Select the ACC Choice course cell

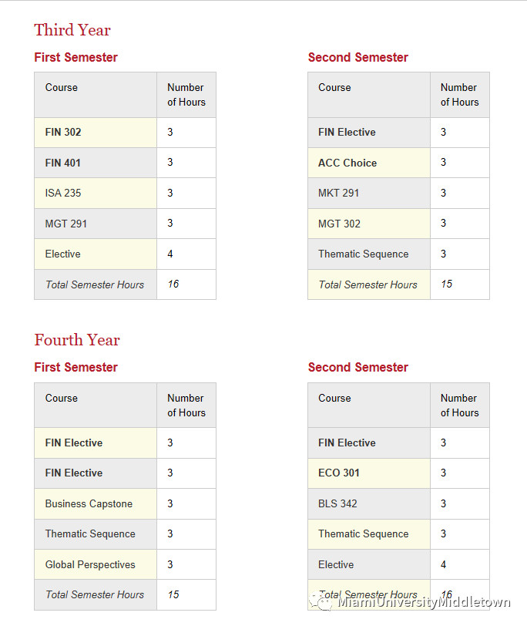[x=347, y=163]
